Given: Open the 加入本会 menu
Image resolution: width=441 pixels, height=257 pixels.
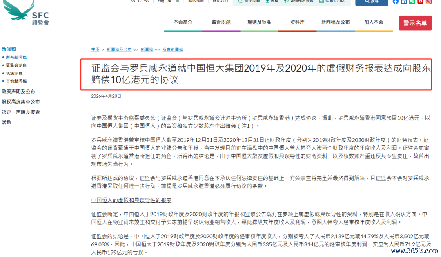Looking at the screenshot, I should 374,22.
